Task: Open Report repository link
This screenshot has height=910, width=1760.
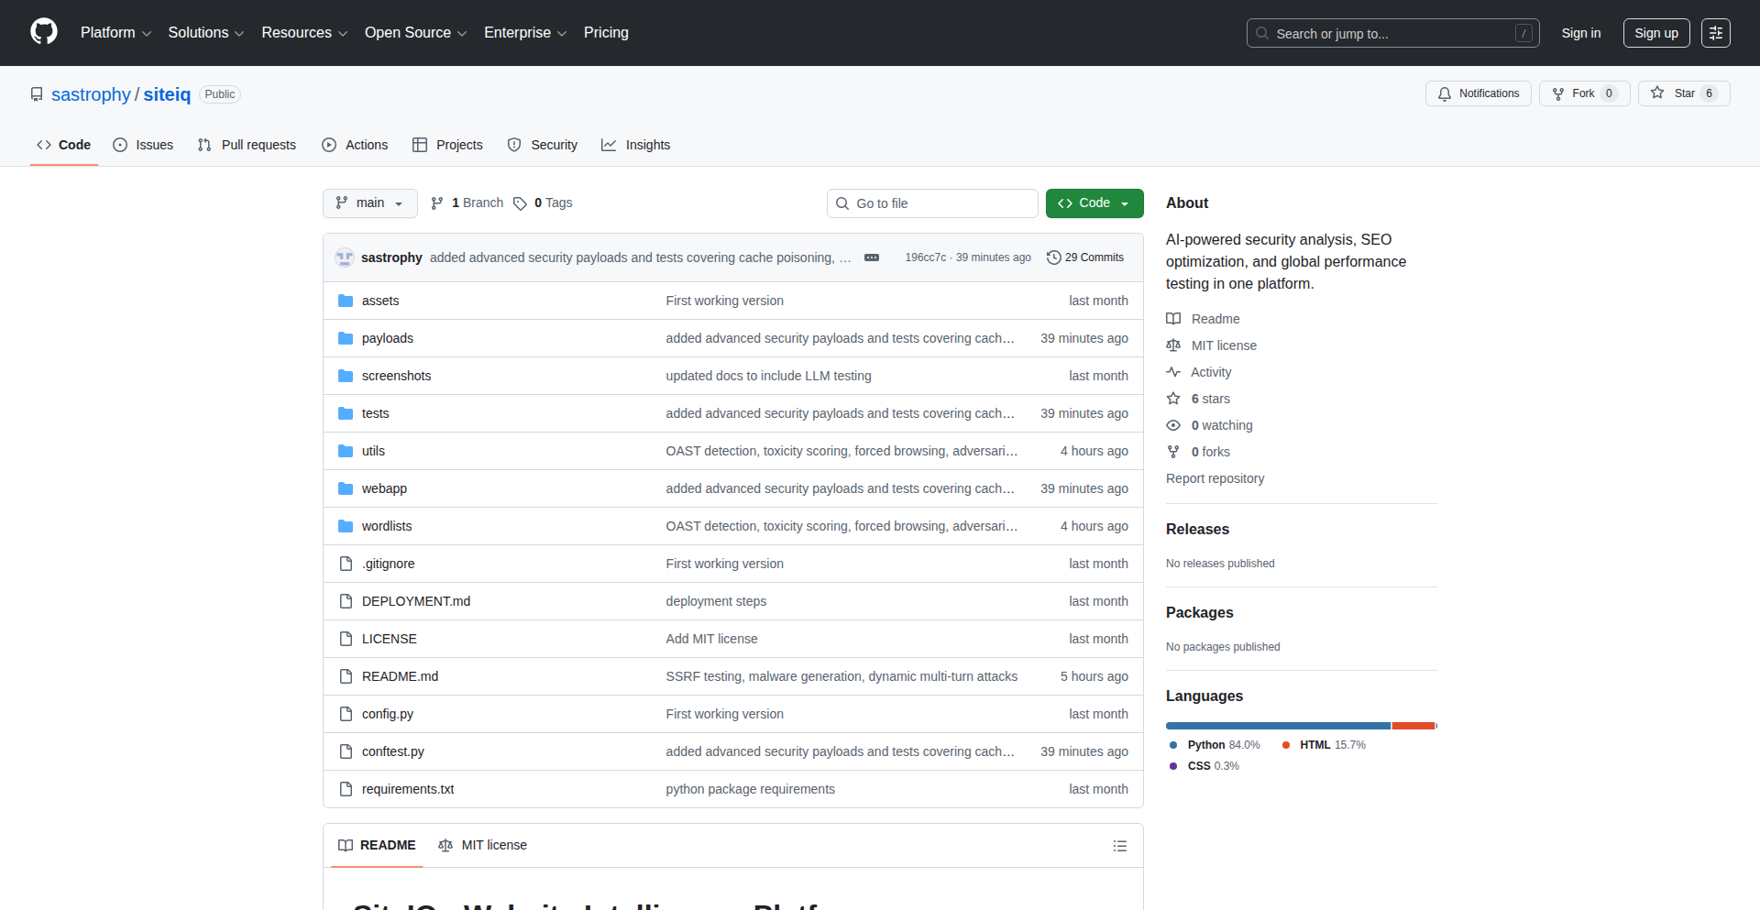Action: [x=1215, y=478]
